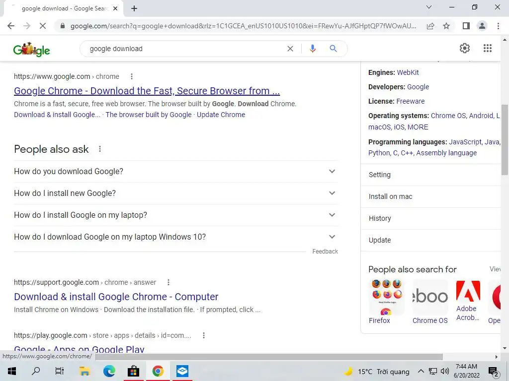Clear the search box with the X
This screenshot has height=381, width=509.
click(290, 49)
